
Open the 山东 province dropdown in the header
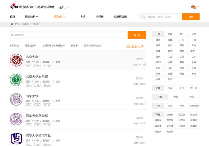(x=63, y=8)
